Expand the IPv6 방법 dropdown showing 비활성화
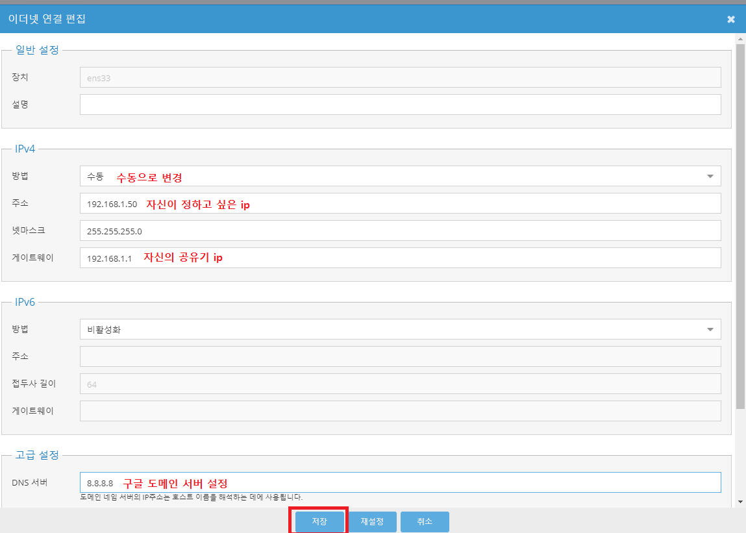Screen dimensions: 746x533 400,329
